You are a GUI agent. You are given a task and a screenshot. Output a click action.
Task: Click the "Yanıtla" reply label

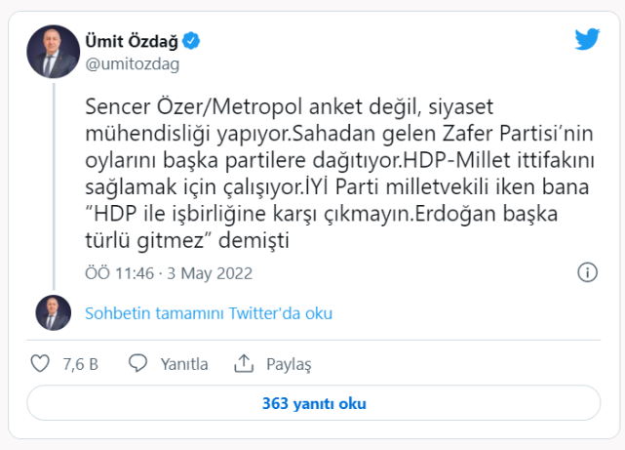[184, 364]
